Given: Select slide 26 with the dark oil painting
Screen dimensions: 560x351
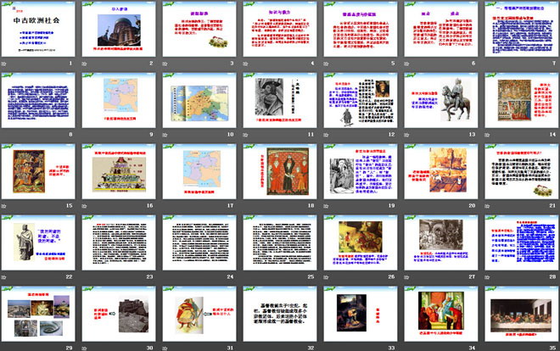Looking at the screenshot, I should (360, 243).
